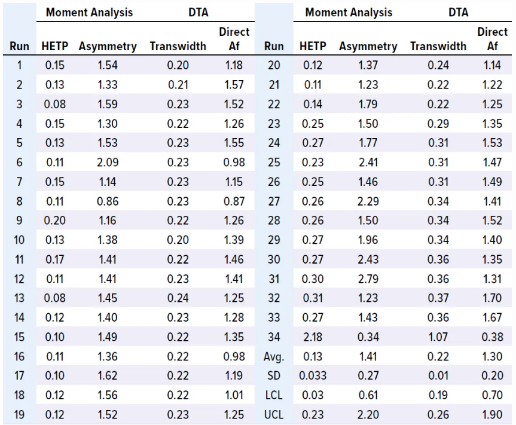The image size is (516, 425).
Task: Click the Run 8 Asymmetry value 0.86
Action: point(108,201)
